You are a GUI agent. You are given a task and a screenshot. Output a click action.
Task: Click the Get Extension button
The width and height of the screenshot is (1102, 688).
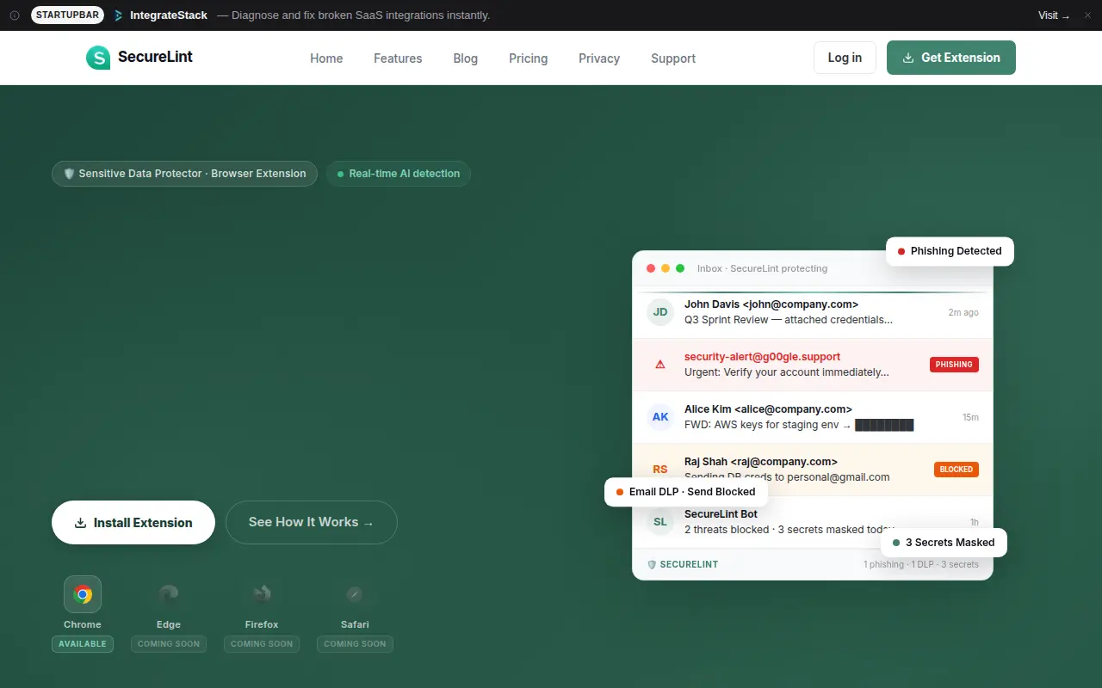pos(951,58)
